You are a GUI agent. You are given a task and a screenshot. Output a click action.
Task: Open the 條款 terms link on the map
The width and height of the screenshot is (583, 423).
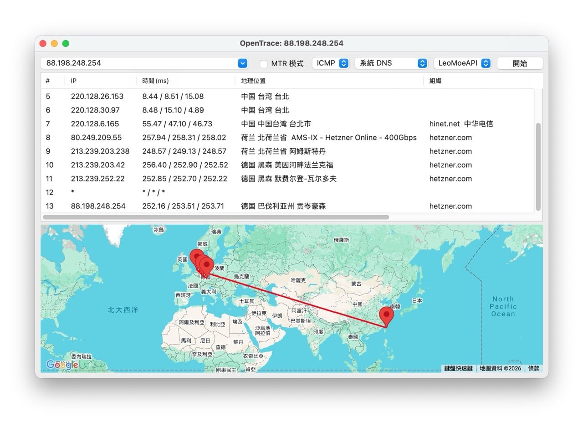pyautogui.click(x=533, y=368)
